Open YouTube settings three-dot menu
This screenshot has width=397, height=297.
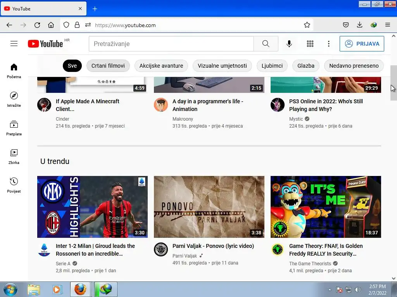pos(329,44)
